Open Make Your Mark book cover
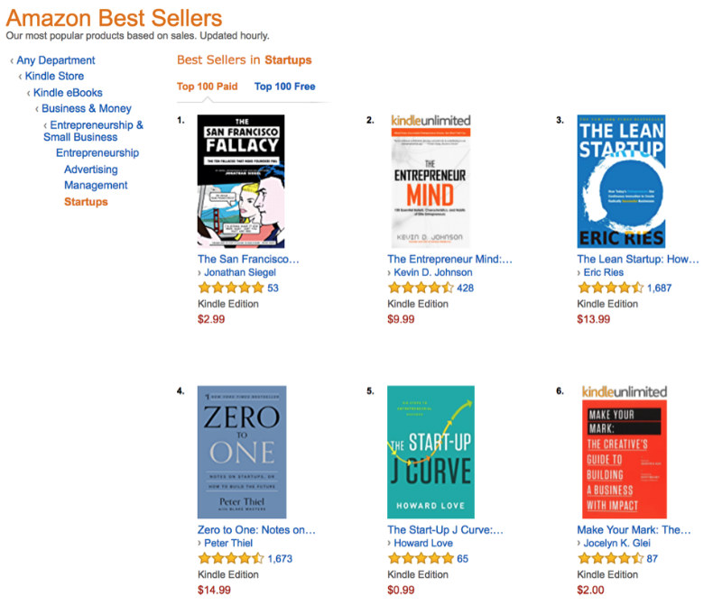722x614 pixels. tap(625, 452)
